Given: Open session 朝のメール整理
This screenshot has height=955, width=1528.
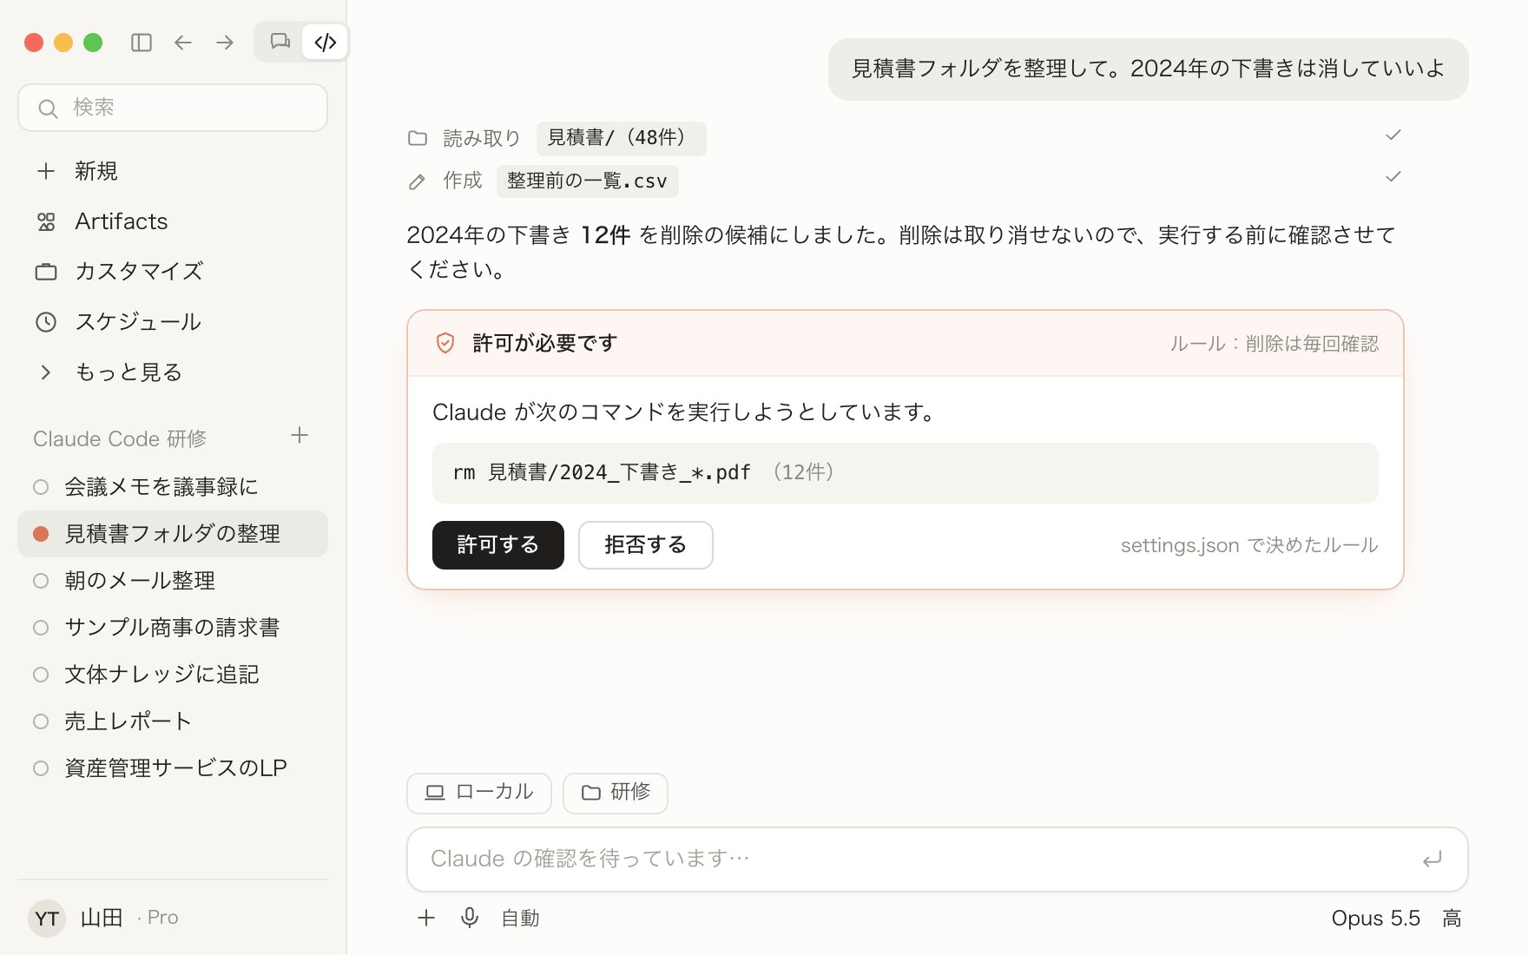Looking at the screenshot, I should pos(173,581).
